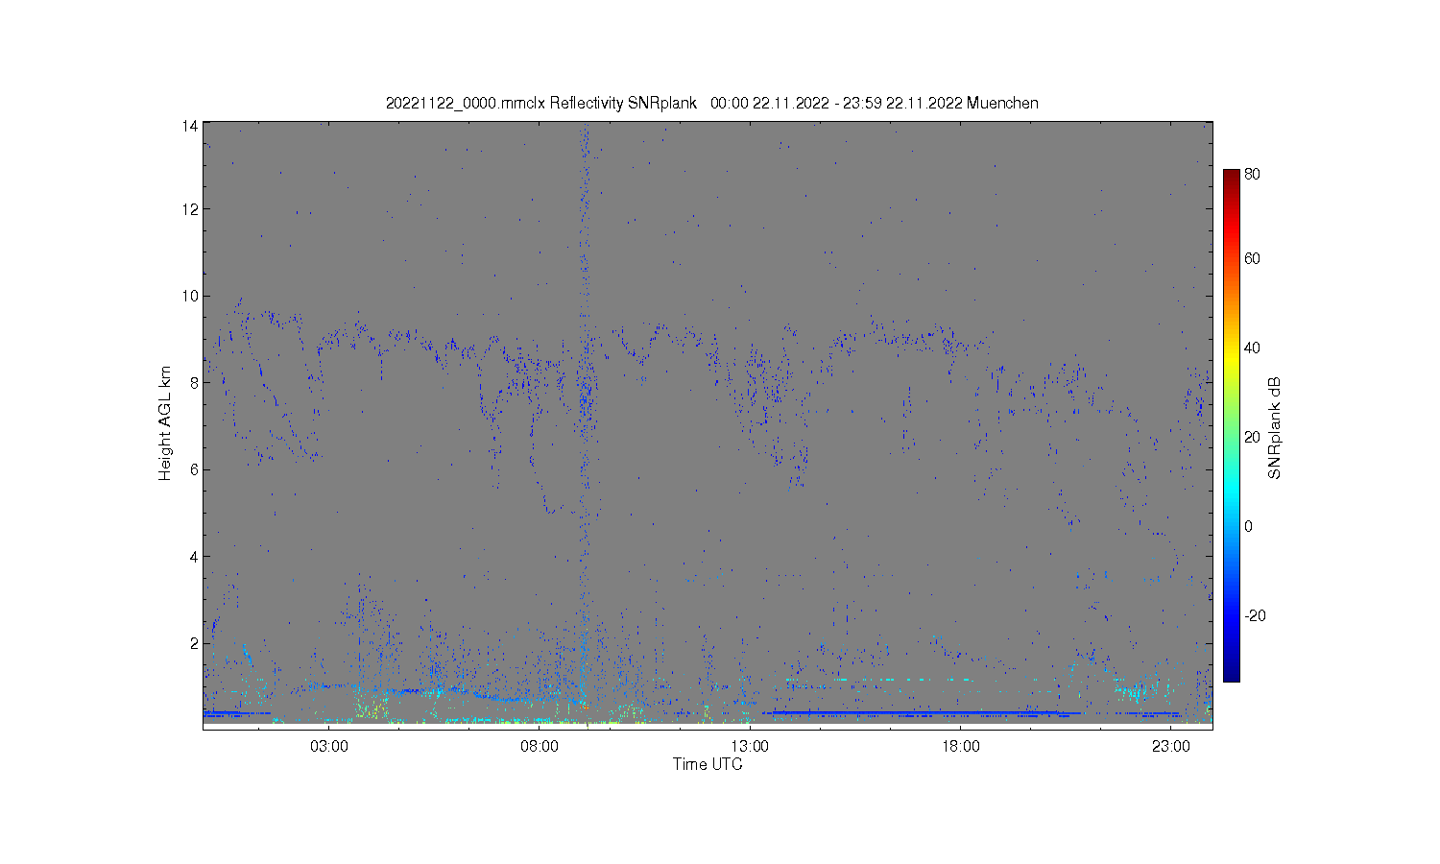This screenshot has height=864, width=1440.
Task: Pick the dark blue bottom of the colorbar
Action: click(x=1232, y=675)
